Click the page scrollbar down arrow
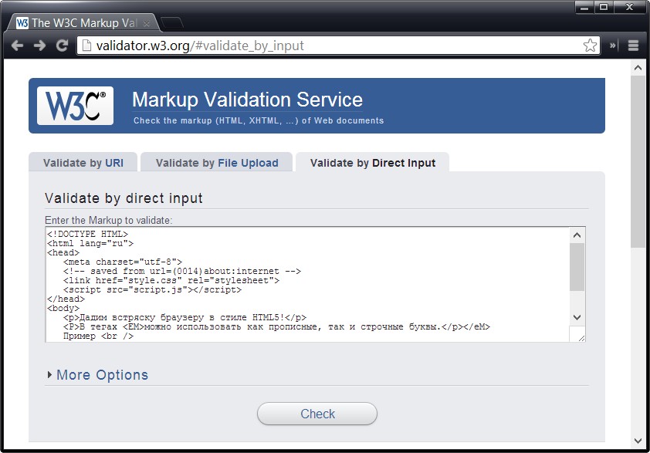650x453 pixels. pos(638,441)
